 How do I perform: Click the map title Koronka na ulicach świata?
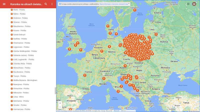coord(26,4)
